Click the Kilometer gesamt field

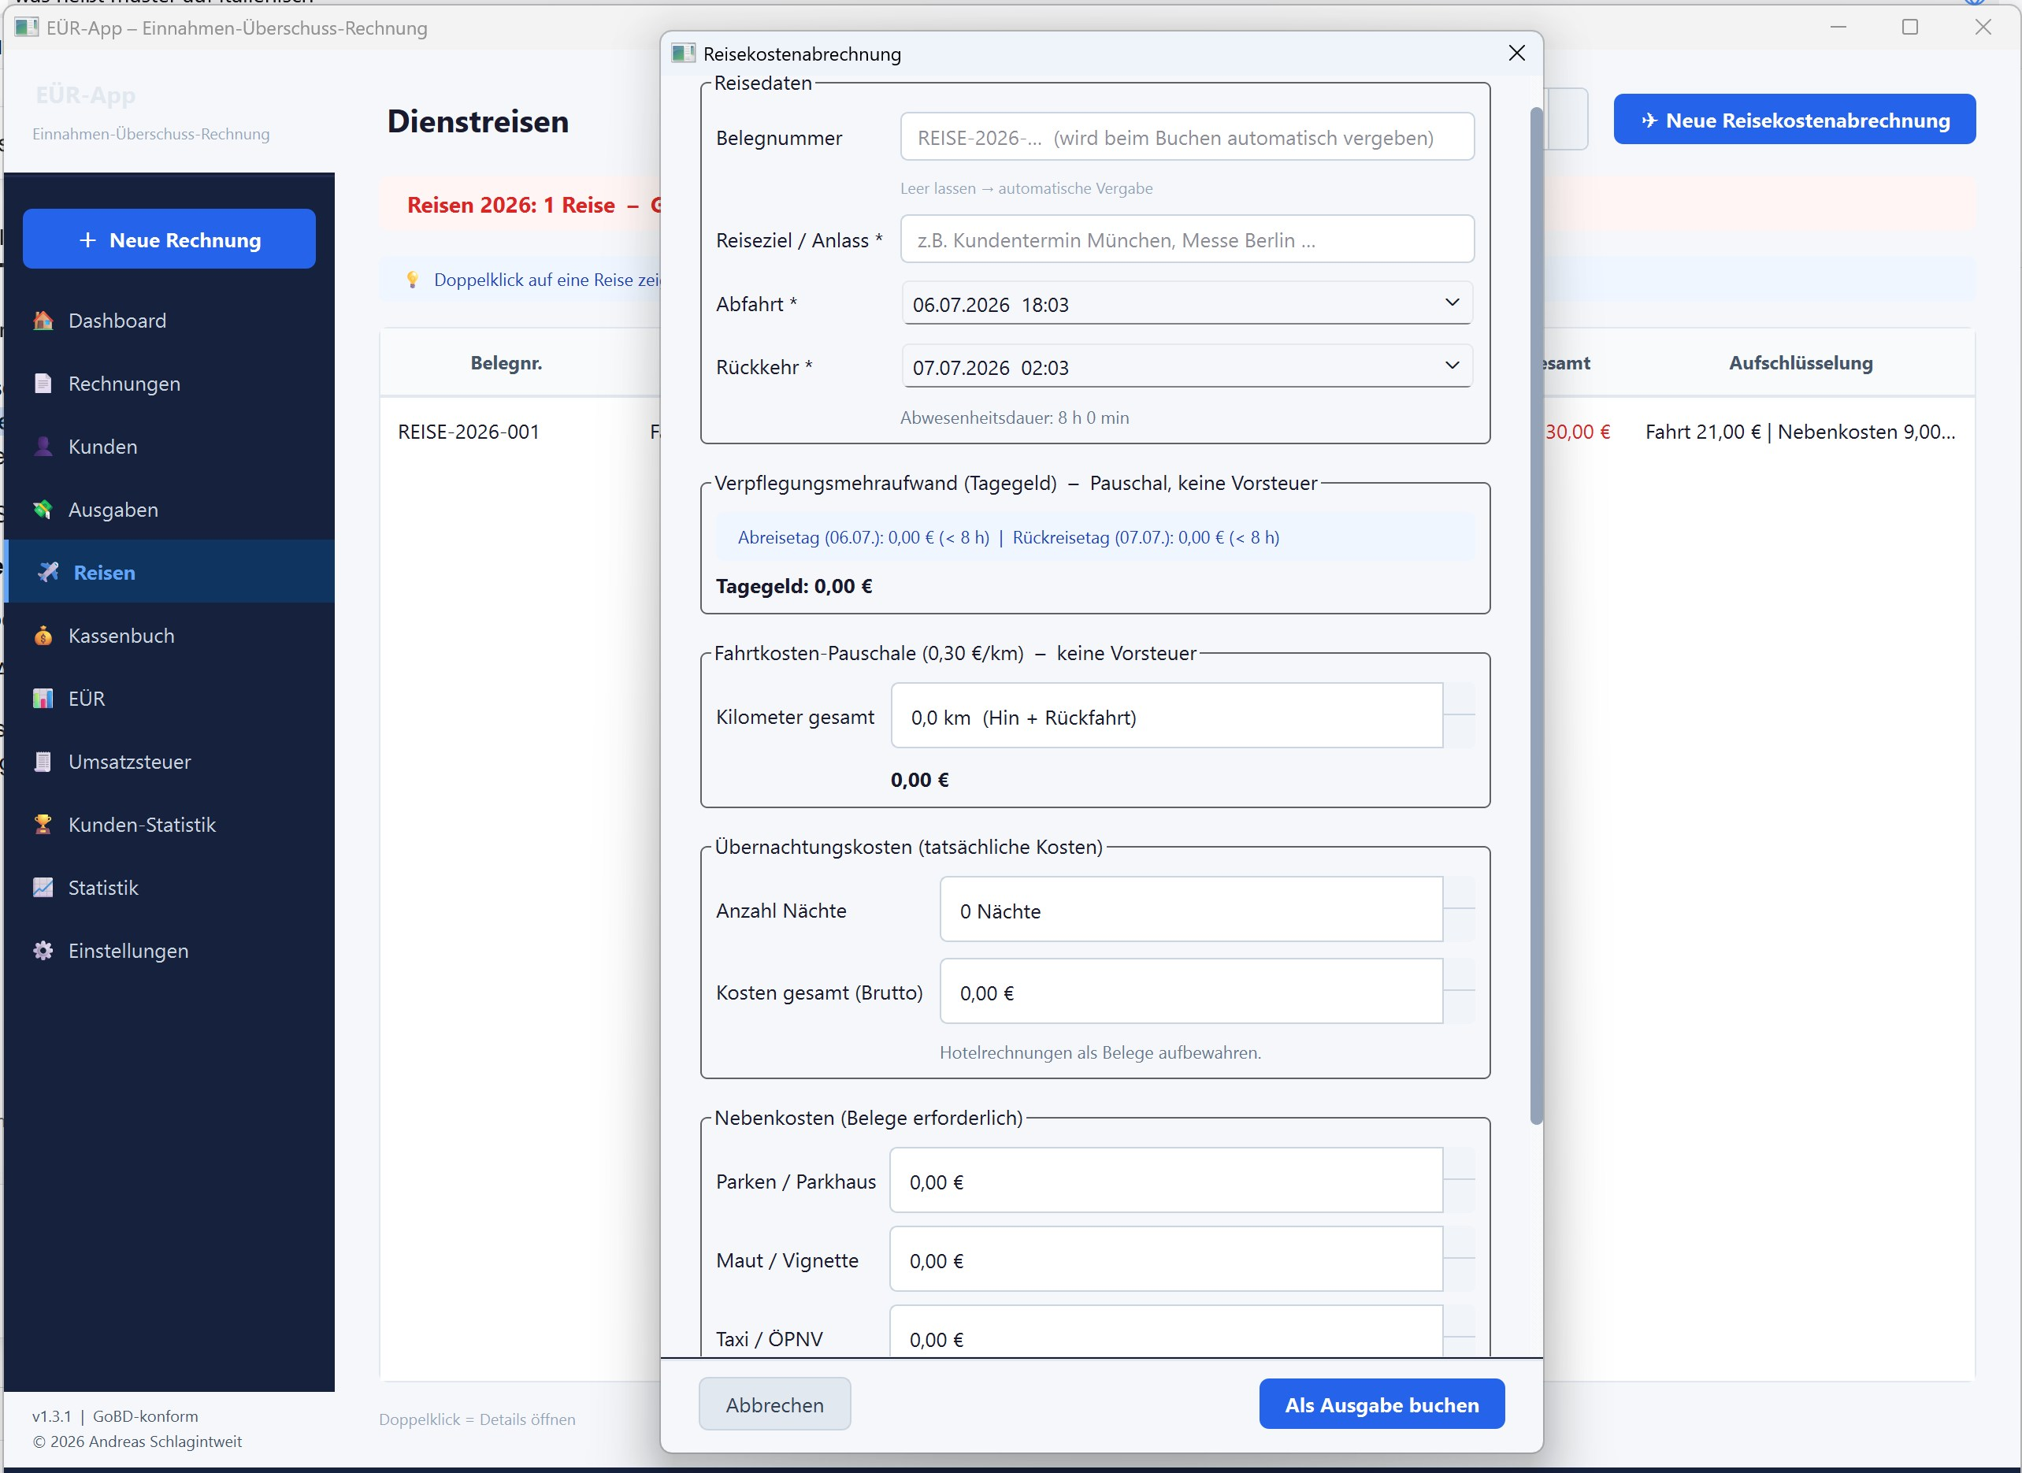[1166, 716]
